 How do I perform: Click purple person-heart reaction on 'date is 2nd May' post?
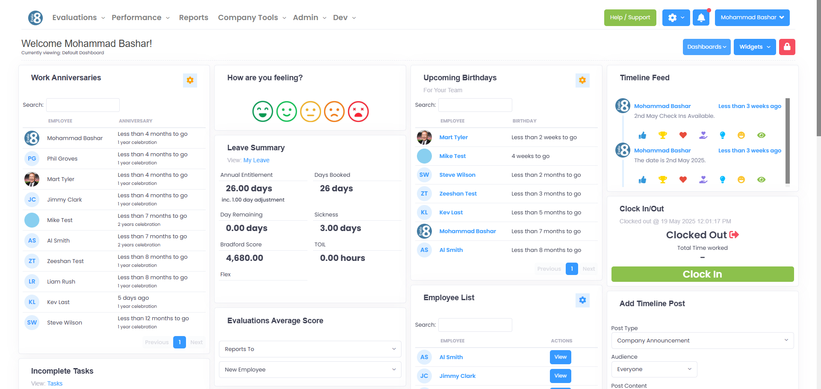[x=703, y=180]
